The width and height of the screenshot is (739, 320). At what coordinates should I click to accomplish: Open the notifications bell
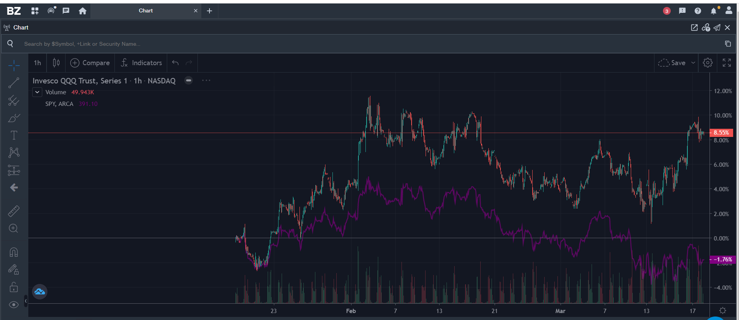(x=714, y=10)
